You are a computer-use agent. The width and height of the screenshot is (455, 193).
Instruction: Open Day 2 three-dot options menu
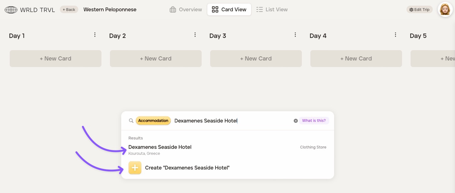tap(195, 35)
